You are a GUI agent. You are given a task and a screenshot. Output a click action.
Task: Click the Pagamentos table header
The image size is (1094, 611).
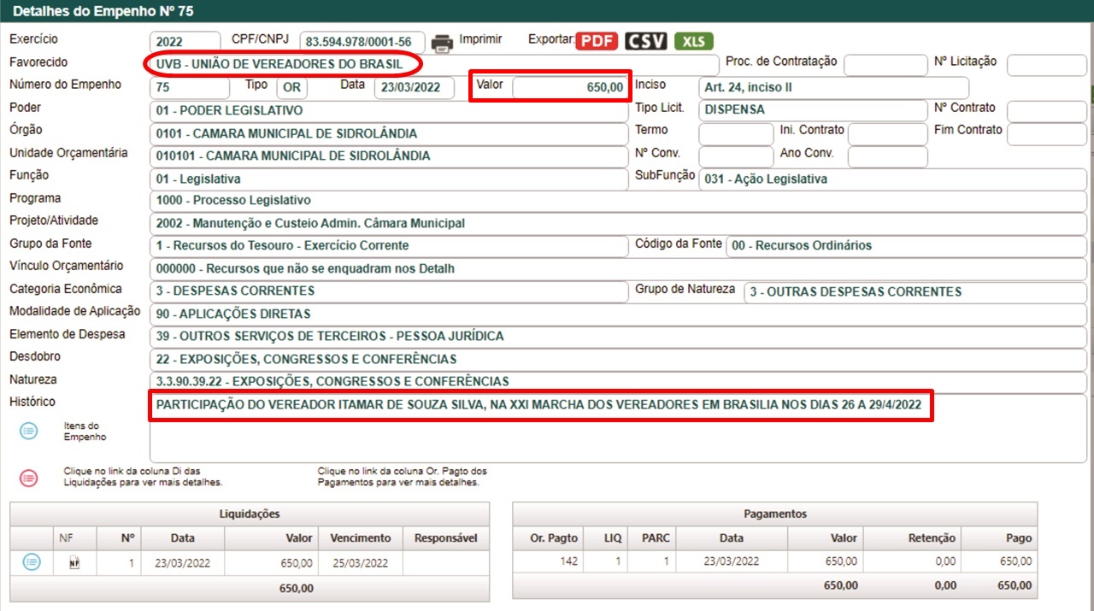coord(775,514)
